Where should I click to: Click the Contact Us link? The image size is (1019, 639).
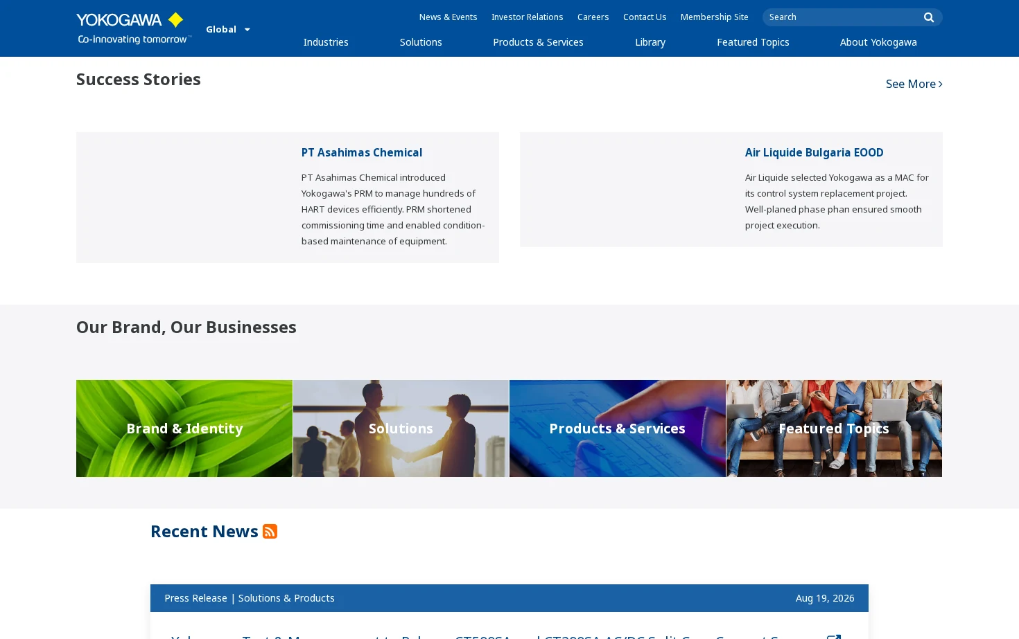(645, 17)
